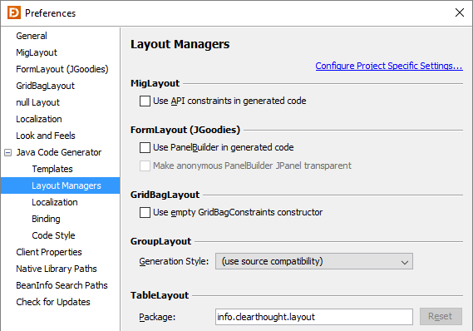Click the GroupLayout section header
Image resolution: width=473 pixels, height=331 pixels.
(x=160, y=241)
